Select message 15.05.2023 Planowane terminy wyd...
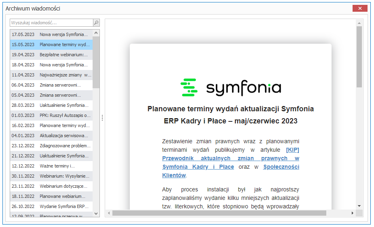The width and height of the screenshot is (374, 227). [x=51, y=45]
